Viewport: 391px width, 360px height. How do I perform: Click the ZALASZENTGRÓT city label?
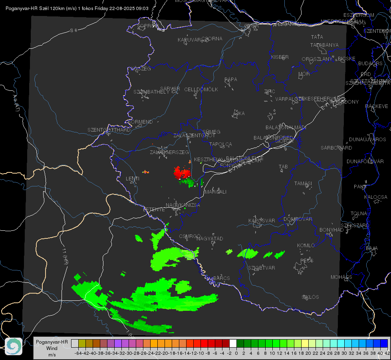tap(194, 136)
